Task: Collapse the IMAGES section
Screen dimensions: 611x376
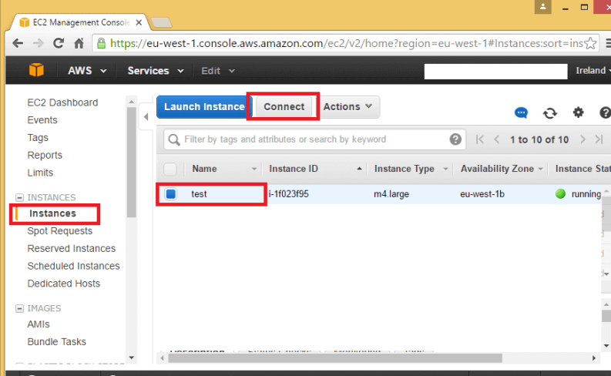Action: [19, 309]
